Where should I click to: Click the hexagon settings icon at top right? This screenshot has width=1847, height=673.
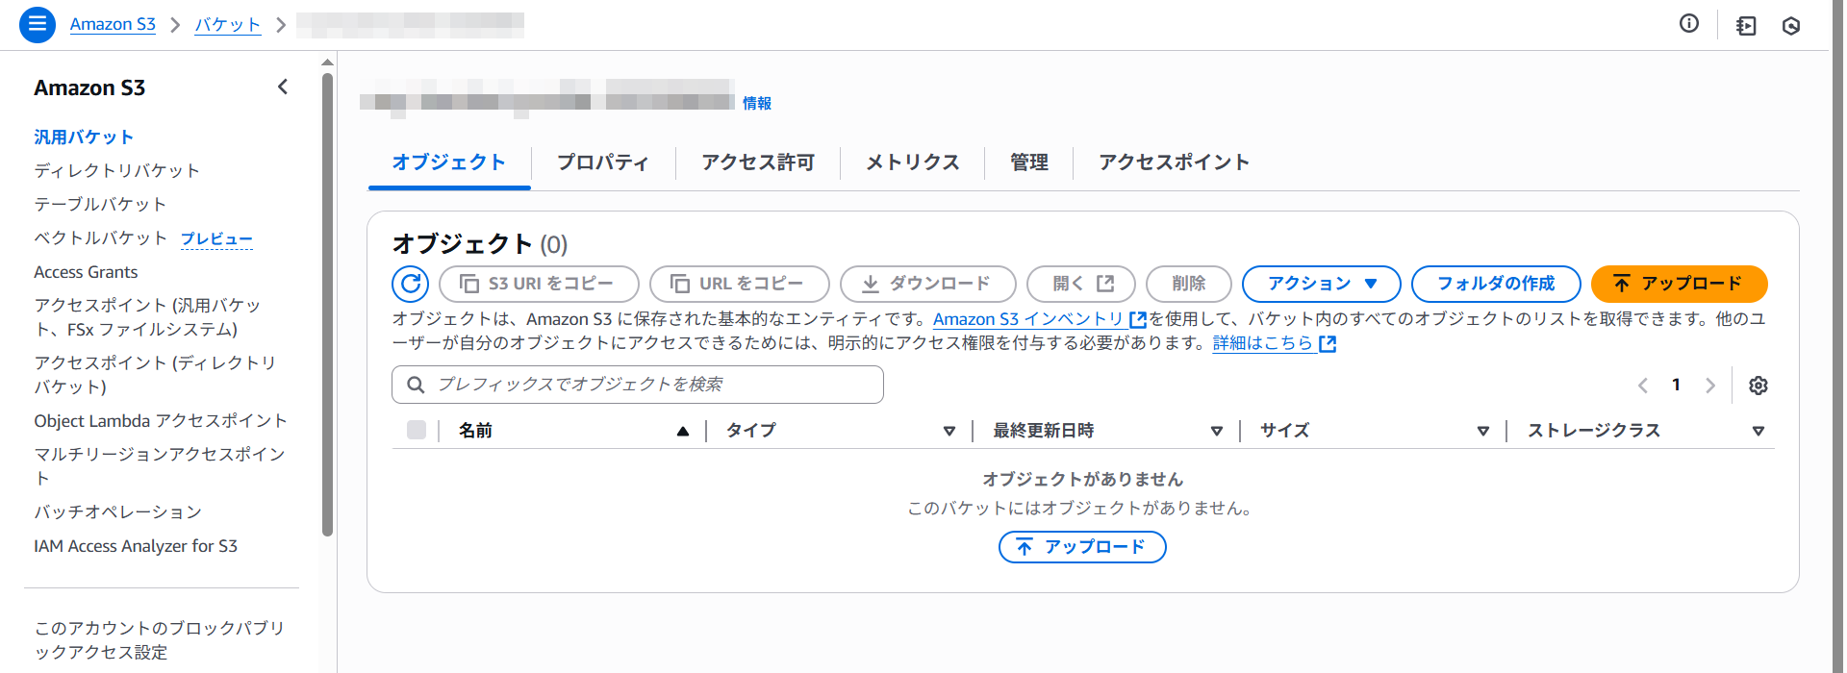point(1790,26)
